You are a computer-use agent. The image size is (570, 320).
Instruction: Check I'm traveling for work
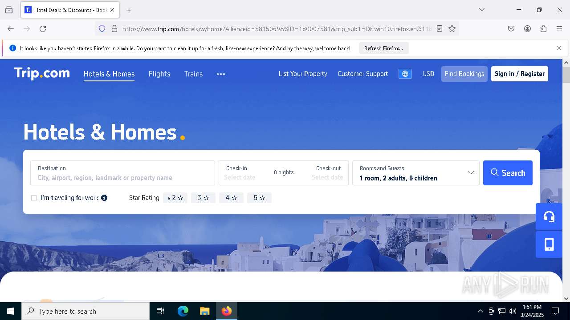(34, 198)
